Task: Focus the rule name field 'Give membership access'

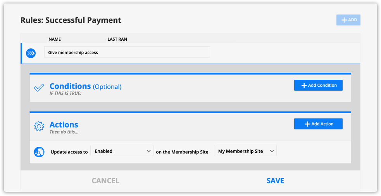Action: tap(127, 52)
